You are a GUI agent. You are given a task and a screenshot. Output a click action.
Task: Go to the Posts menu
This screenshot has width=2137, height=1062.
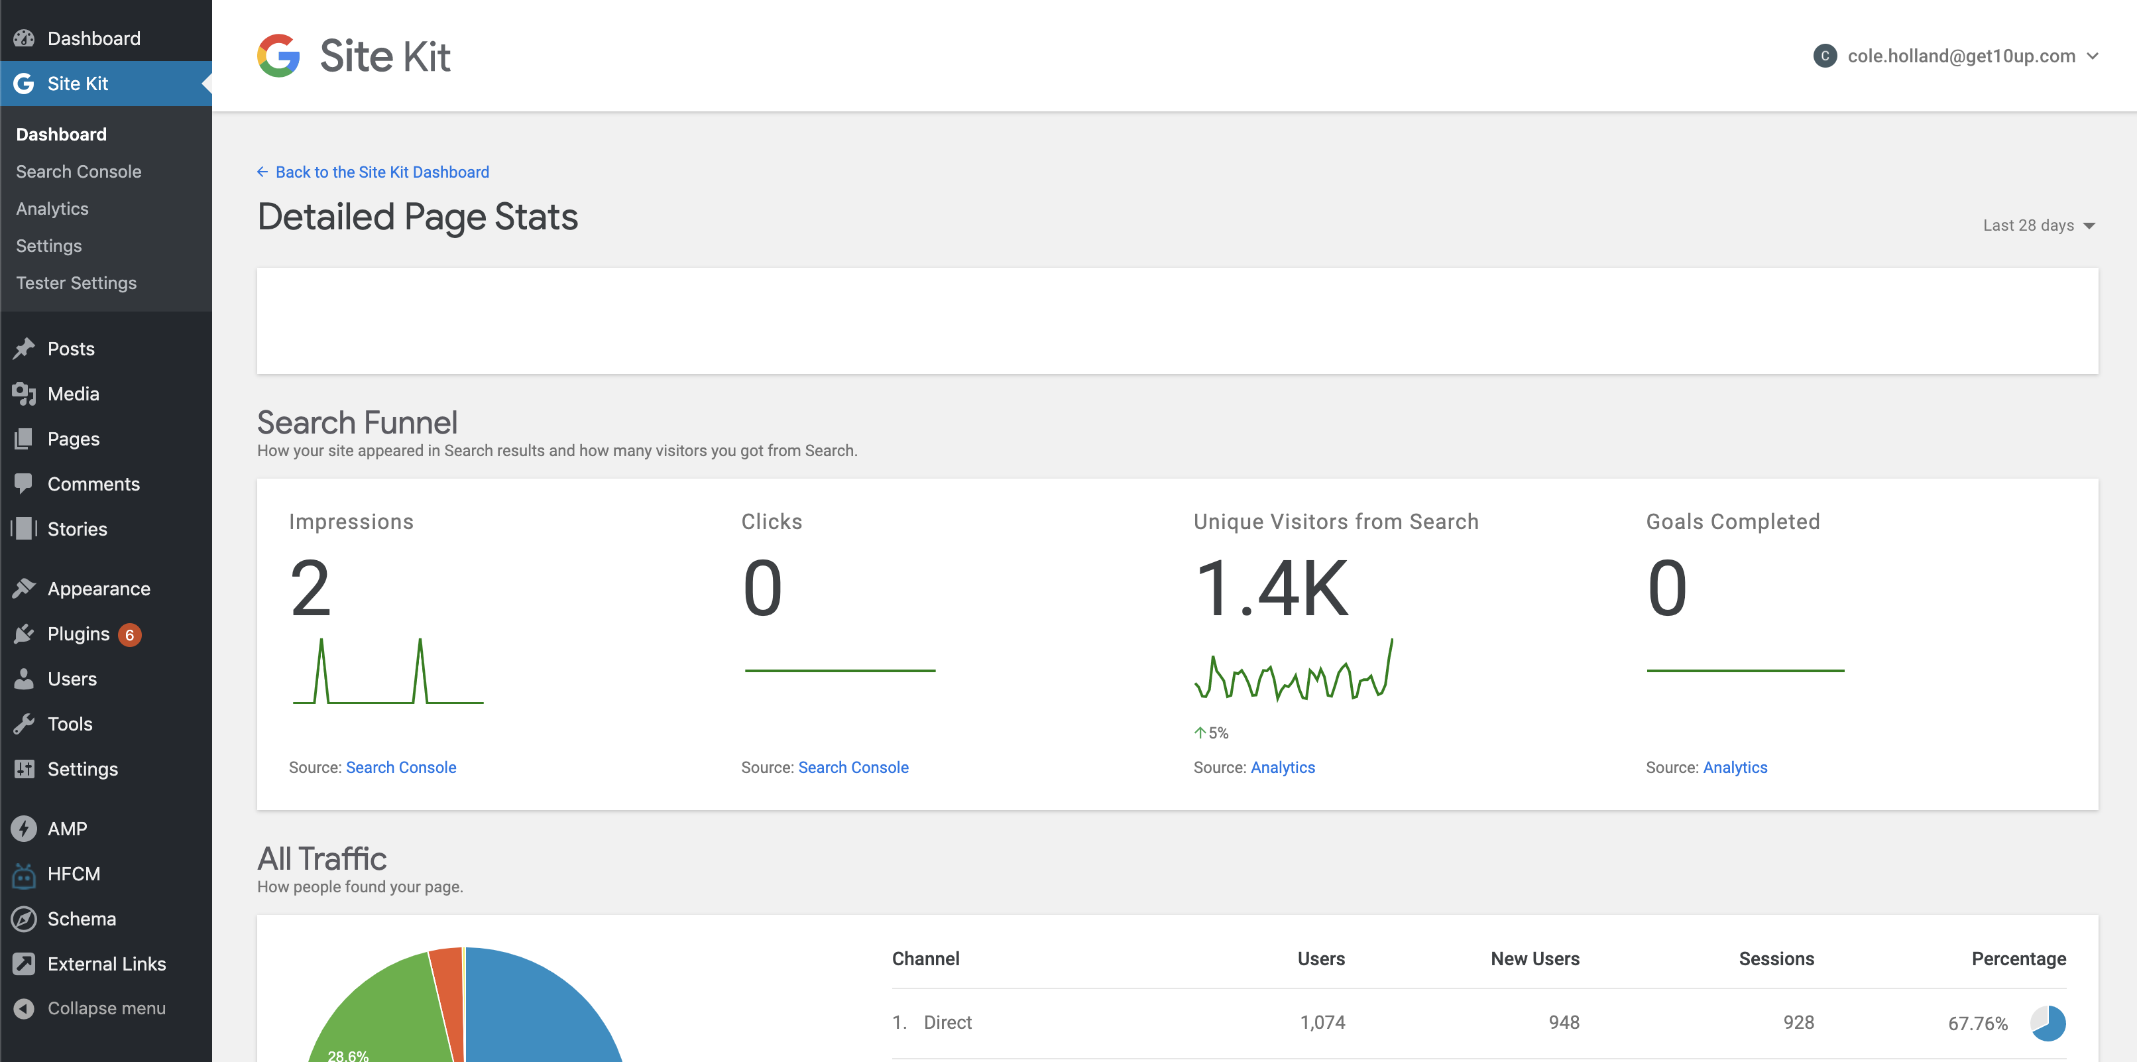pos(72,349)
